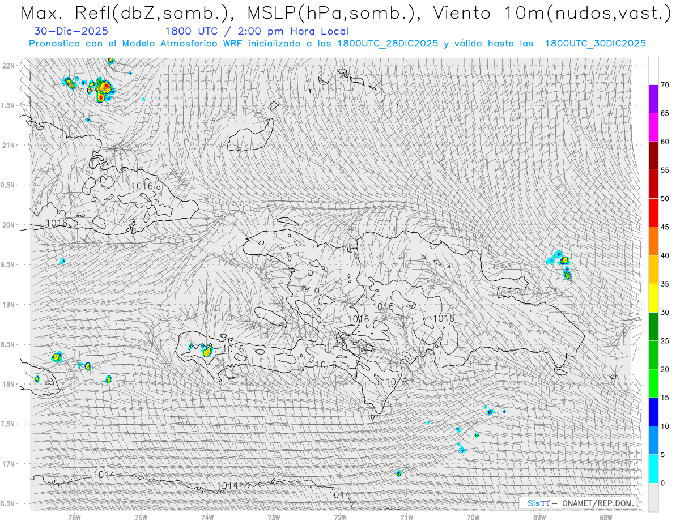Click the '1016' contour label beside the 20N label
The width and height of the screenshot is (680, 525).
[57, 224]
